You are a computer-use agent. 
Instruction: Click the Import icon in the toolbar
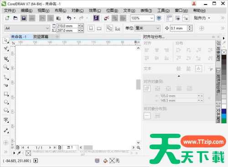click(107, 18)
